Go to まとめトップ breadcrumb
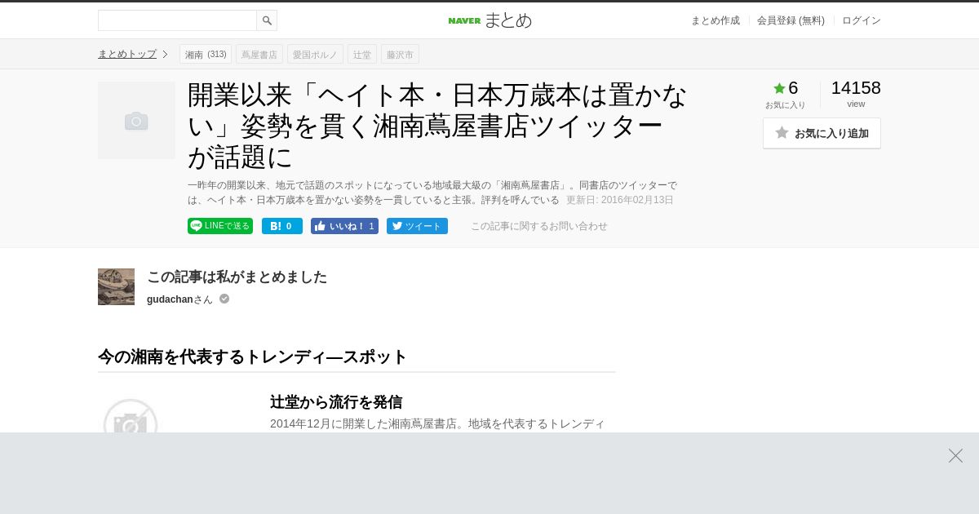The height and width of the screenshot is (514, 979). pos(127,54)
